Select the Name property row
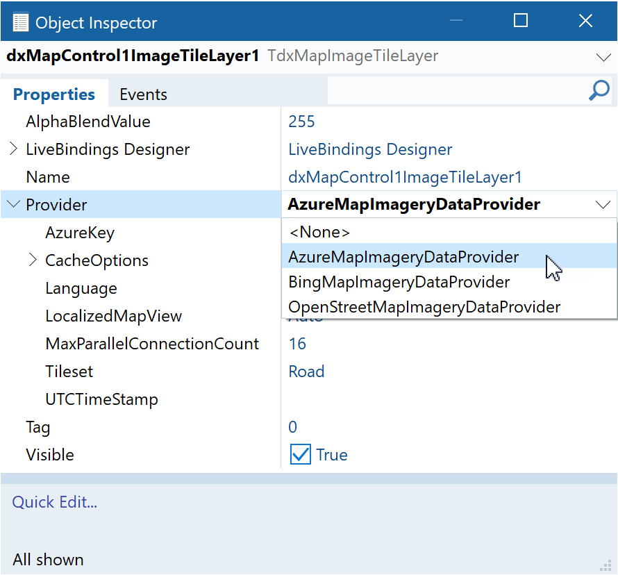Viewport: 618px width, 575px height. (309, 177)
